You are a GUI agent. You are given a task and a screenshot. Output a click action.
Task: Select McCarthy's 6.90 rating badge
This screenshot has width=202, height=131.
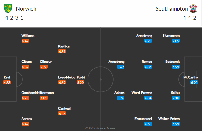[194, 82]
